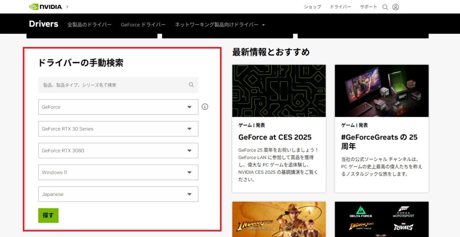Open the GeForce at CES 2025 article title

click(275, 137)
